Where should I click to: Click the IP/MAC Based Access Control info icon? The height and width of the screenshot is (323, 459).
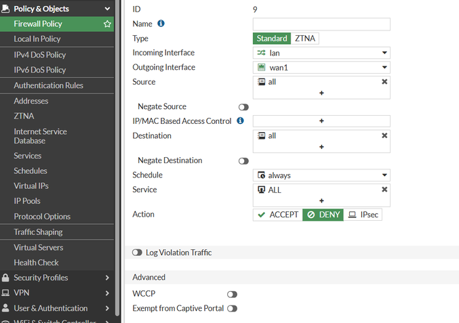tap(240, 121)
